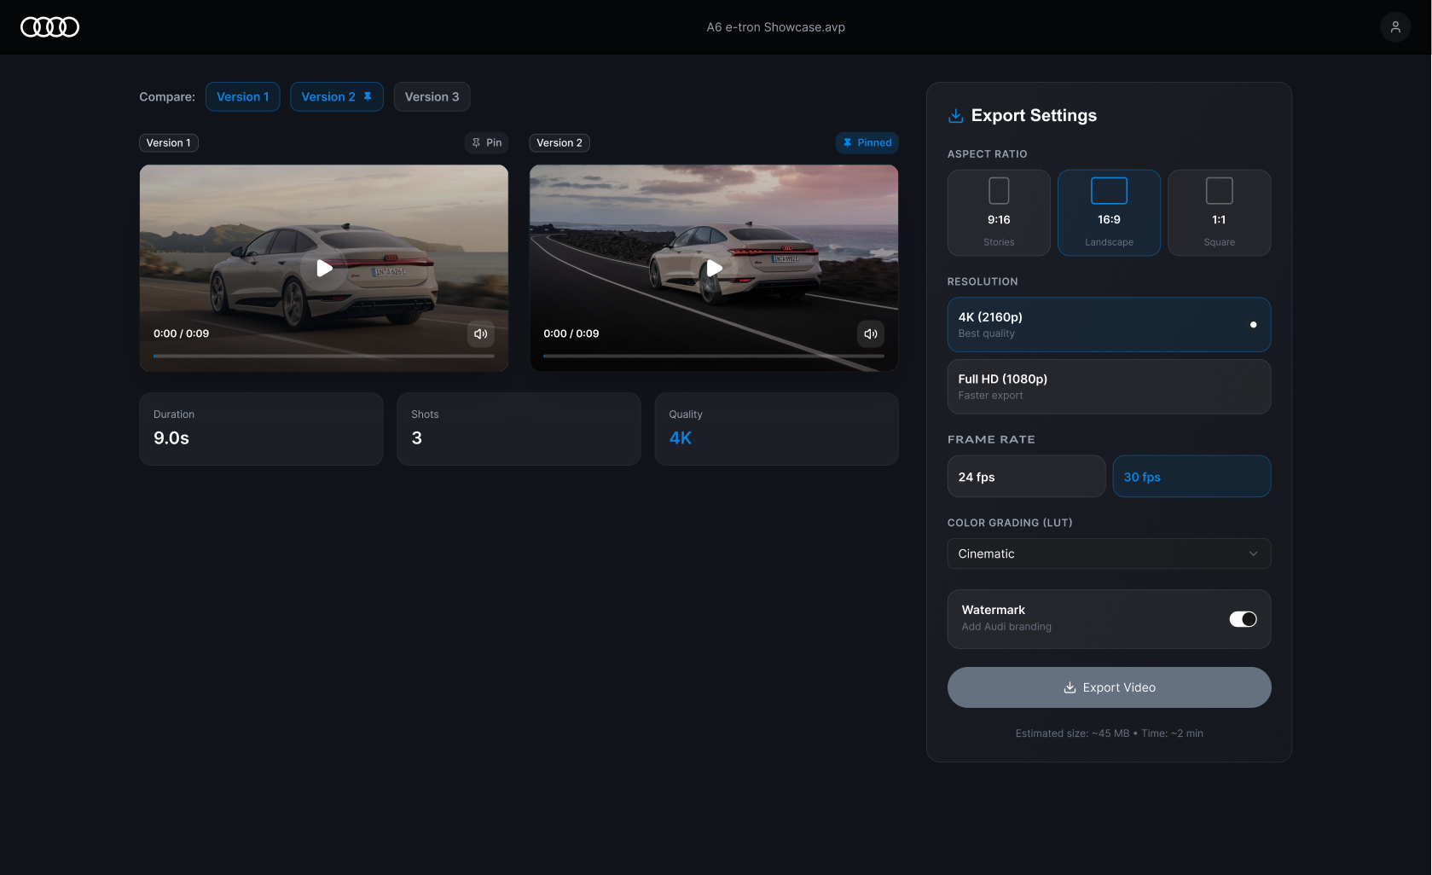
Task: Click the Audi rings logo
Action: (49, 27)
